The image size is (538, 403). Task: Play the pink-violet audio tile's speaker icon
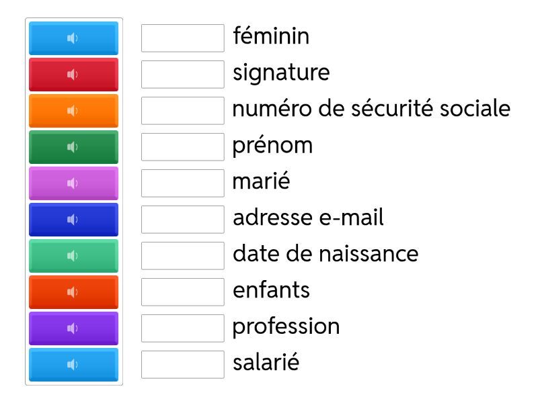coord(73,183)
